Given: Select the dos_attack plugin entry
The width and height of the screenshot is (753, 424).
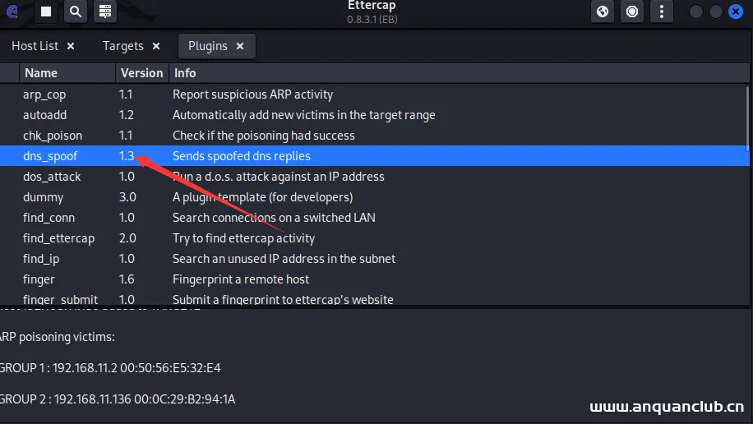Looking at the screenshot, I should tap(52, 177).
